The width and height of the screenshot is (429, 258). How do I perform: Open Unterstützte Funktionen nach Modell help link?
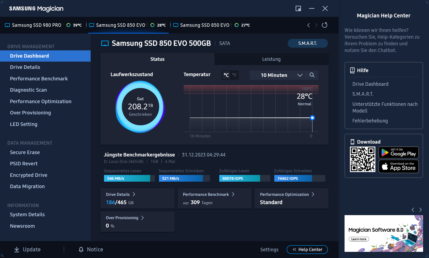click(x=385, y=107)
